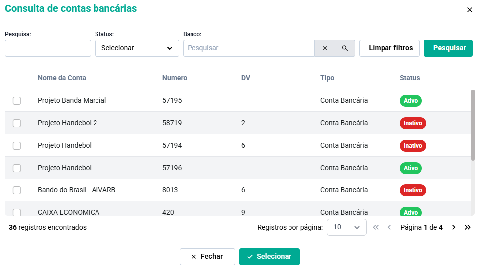Select the Bando do Brasil - AIVARB checkbox
The height and width of the screenshot is (269, 481).
click(x=17, y=190)
